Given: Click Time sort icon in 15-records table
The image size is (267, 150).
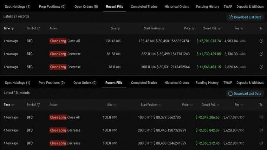Looking at the screenshot, I should [13, 105].
